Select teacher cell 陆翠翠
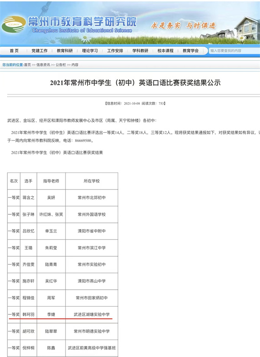Image resolution: width=260 pixels, height=357 pixels. coord(51,331)
